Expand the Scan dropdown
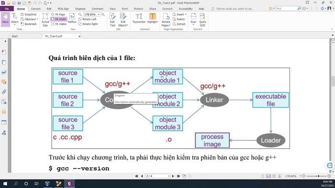Viewport: 335px width, 188px height. (193, 25)
